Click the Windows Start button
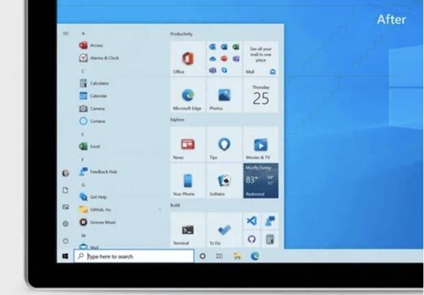 (65, 256)
